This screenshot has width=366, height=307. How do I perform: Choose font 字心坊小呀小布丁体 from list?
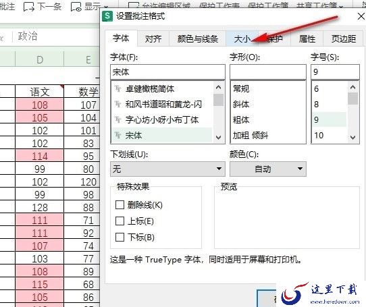[x=161, y=119]
